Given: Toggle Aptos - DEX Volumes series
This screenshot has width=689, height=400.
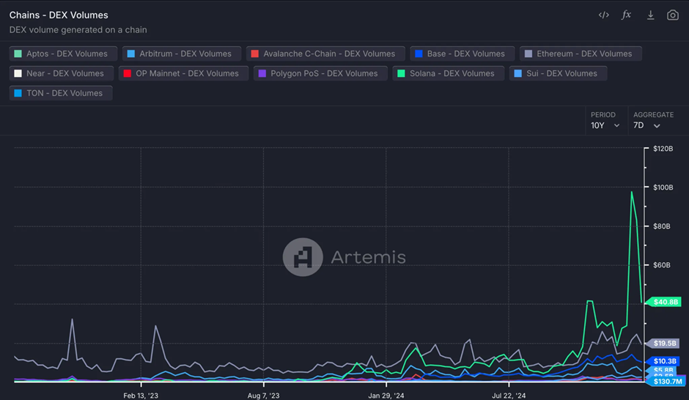Looking at the screenshot, I should coord(63,53).
